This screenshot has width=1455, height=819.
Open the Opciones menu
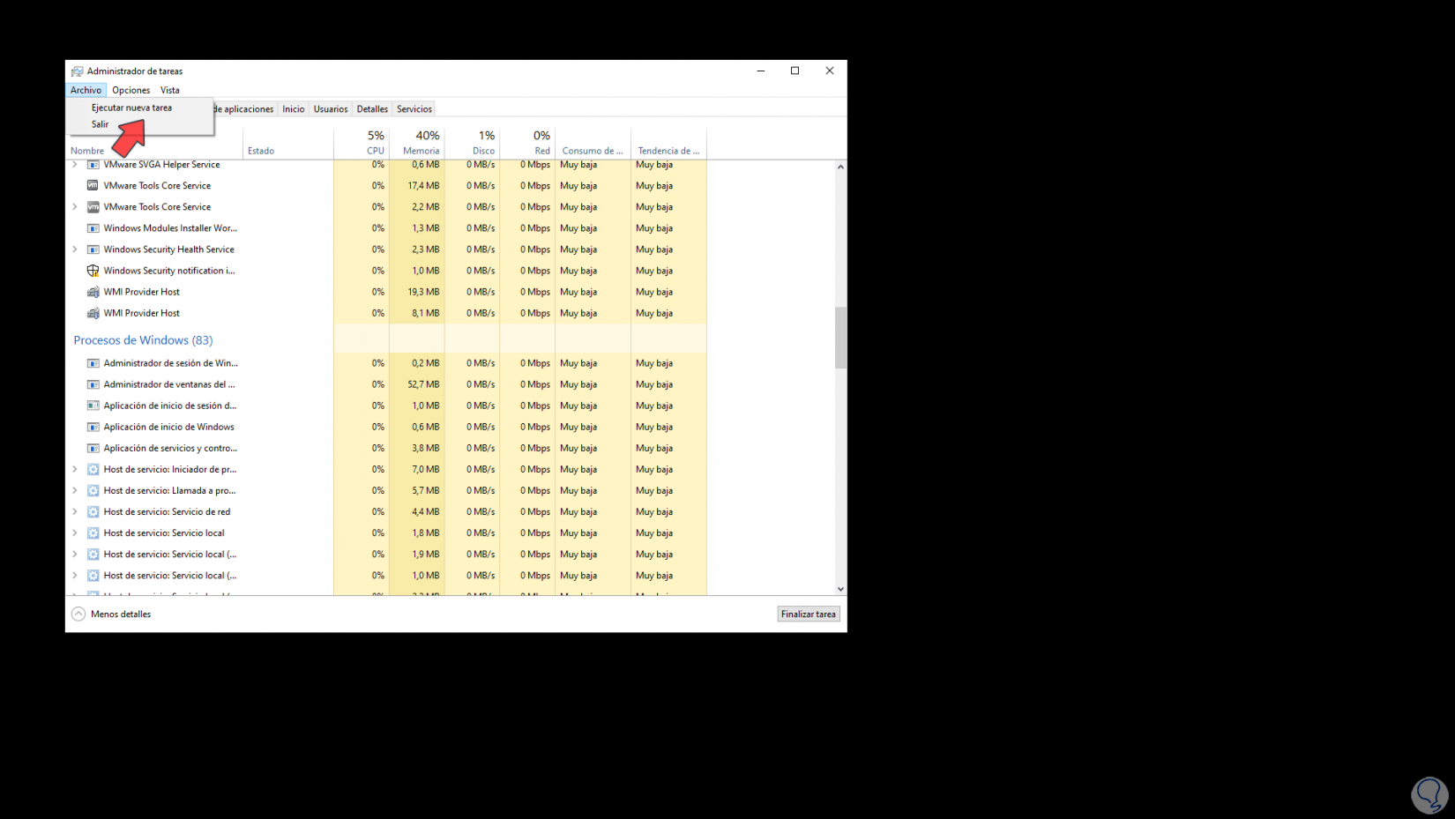click(131, 90)
